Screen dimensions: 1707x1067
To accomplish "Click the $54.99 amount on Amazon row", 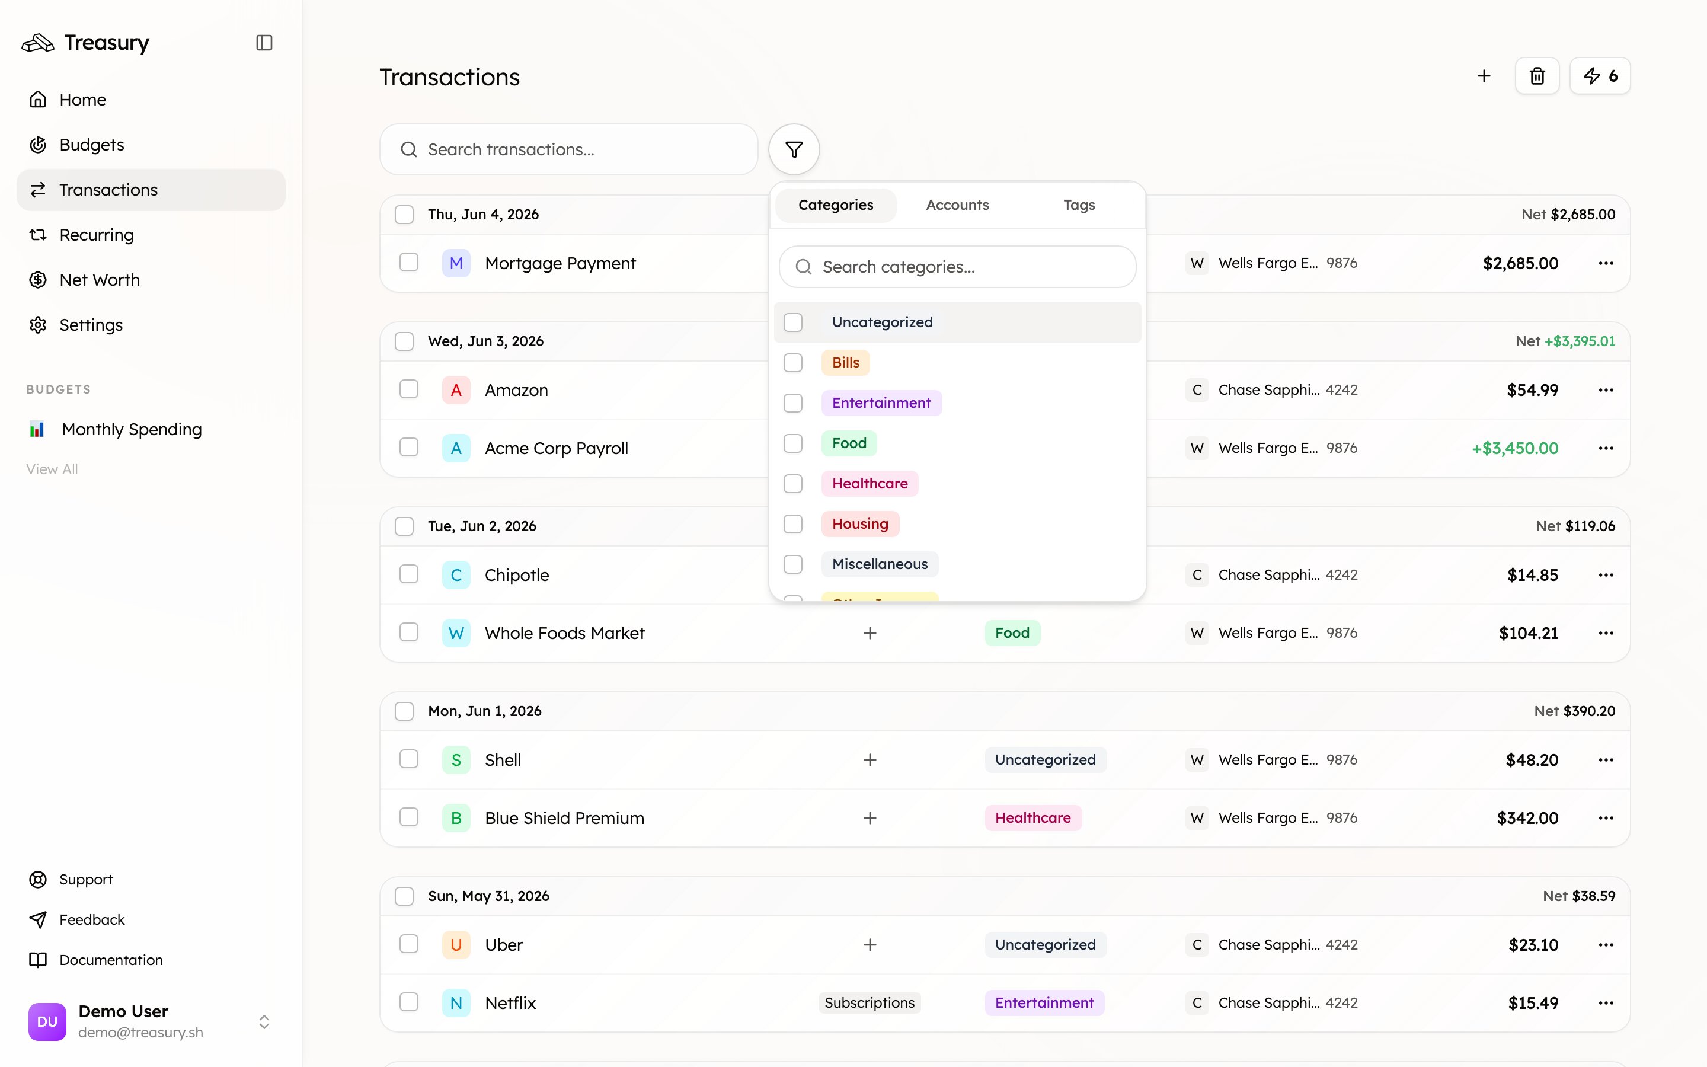I will point(1532,390).
